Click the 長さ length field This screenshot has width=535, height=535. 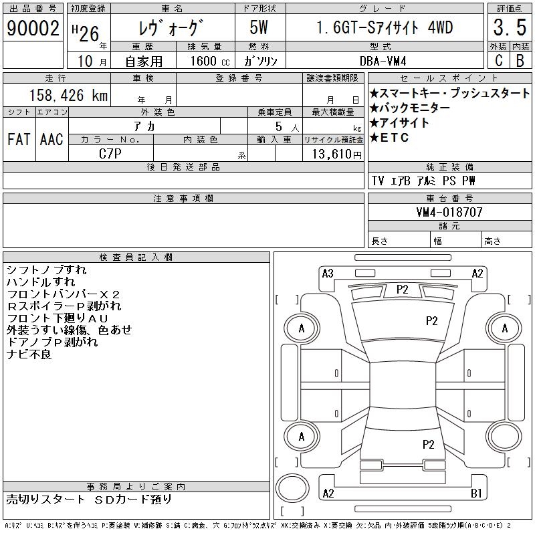(399, 239)
